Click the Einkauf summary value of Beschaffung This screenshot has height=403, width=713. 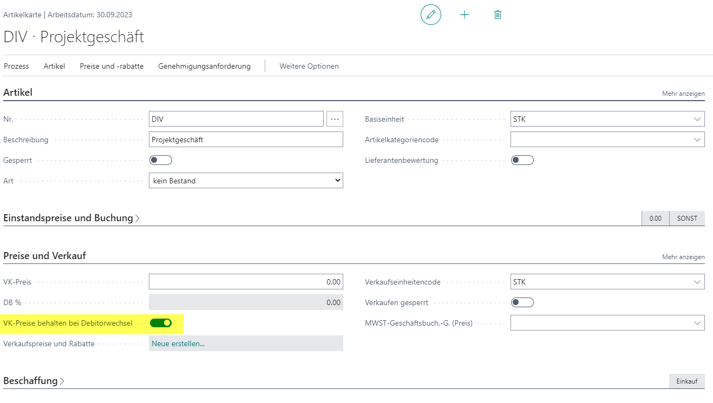click(x=687, y=381)
